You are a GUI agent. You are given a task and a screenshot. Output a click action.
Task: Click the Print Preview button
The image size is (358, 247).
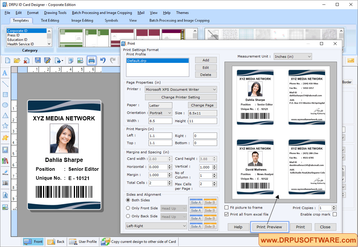(x=269, y=227)
